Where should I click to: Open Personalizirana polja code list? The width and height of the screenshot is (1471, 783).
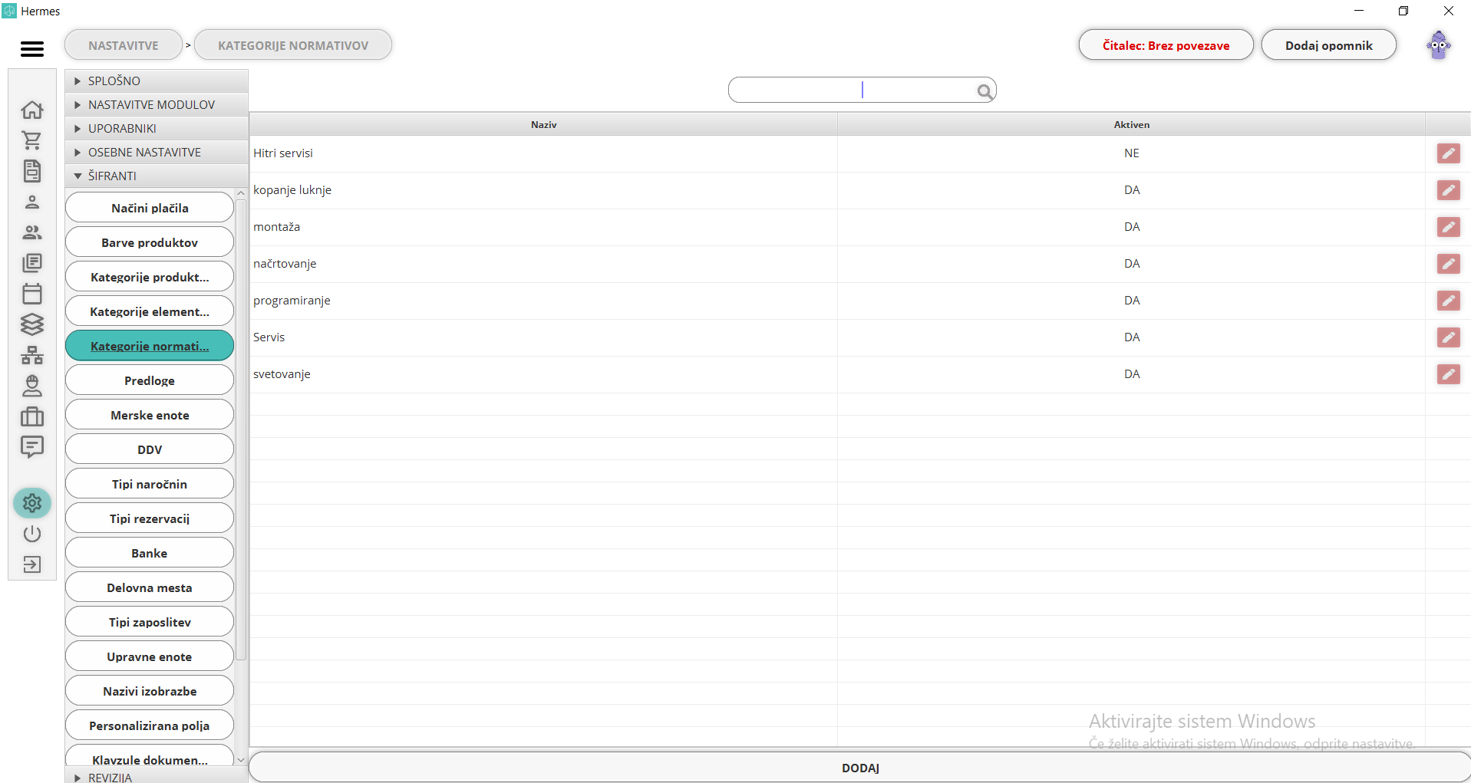tap(150, 725)
